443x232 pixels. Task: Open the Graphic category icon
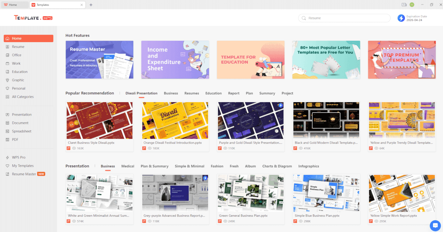pos(8,80)
